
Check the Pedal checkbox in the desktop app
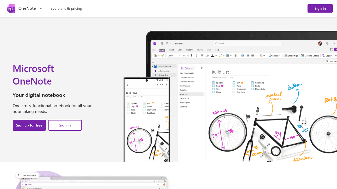(252, 86)
